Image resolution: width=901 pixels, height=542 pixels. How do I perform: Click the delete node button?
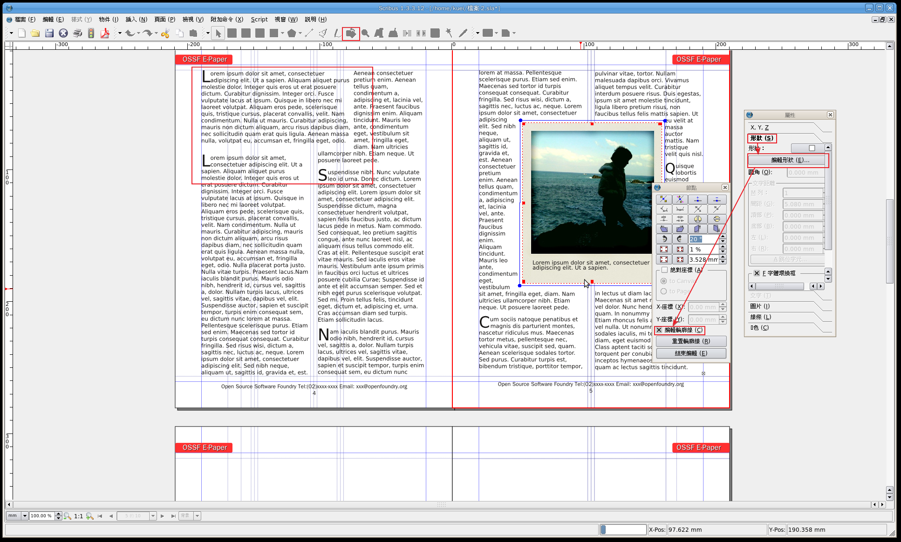coord(717,199)
